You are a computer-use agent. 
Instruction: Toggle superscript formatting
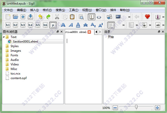click(101, 25)
